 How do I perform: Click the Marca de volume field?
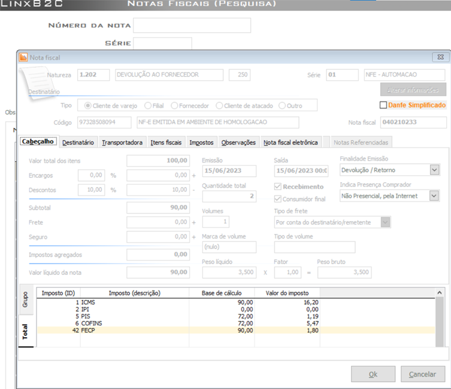[229, 247]
